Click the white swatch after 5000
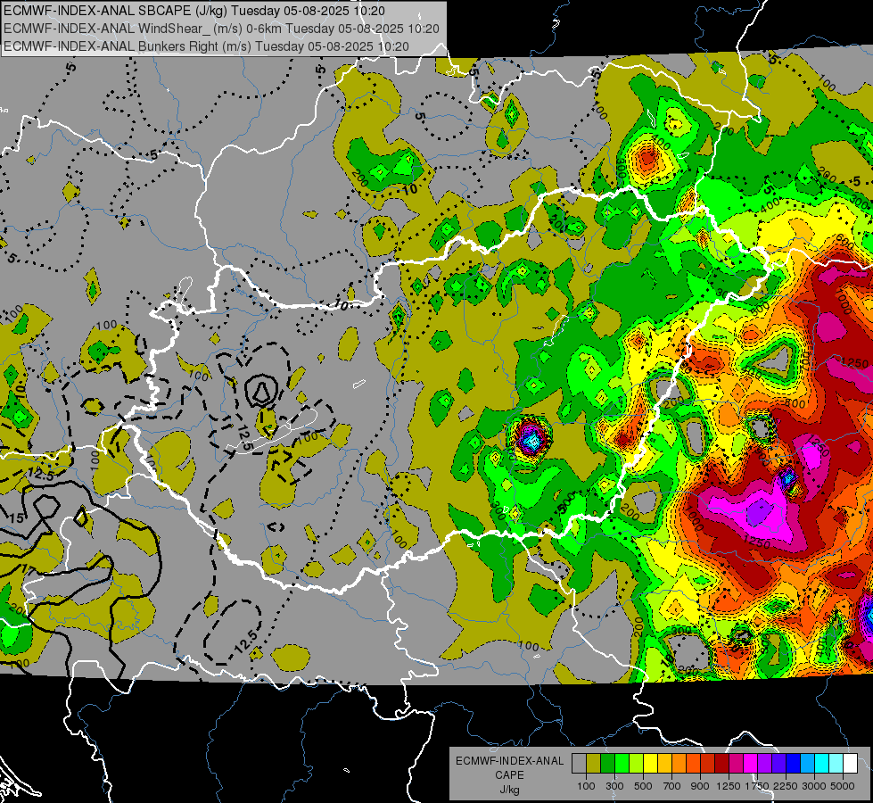 tap(850, 764)
